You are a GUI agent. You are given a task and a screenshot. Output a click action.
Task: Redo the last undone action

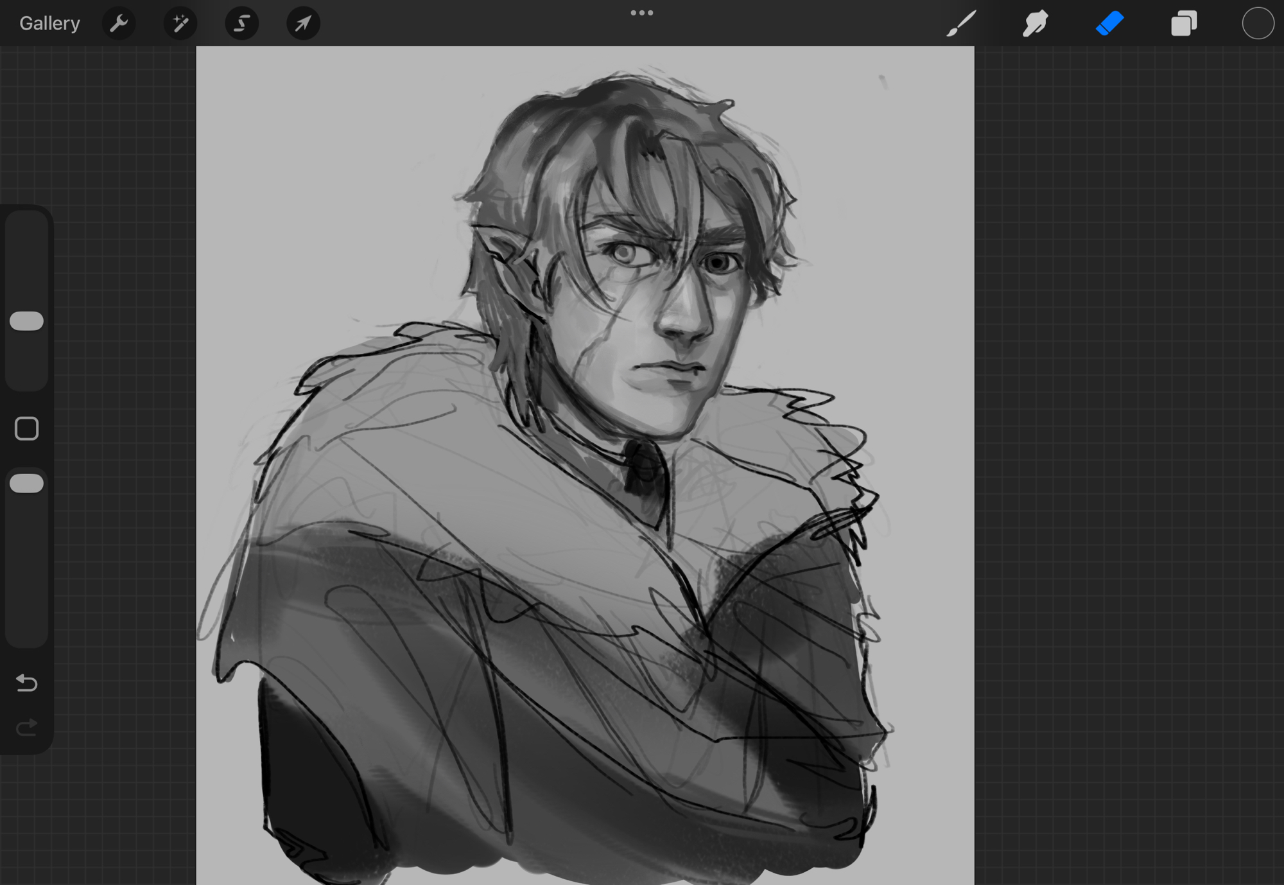coord(27,727)
